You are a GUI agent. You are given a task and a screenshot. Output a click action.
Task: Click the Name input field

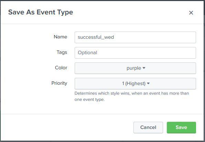point(135,37)
